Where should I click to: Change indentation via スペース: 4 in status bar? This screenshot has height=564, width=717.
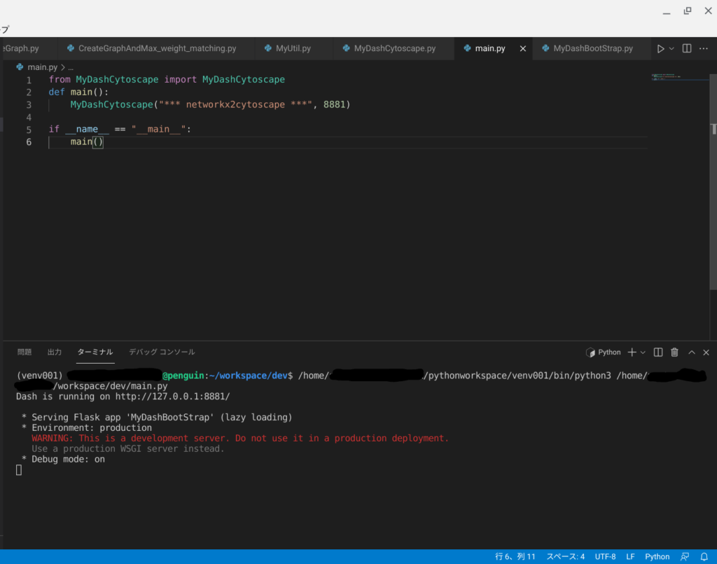coord(564,556)
